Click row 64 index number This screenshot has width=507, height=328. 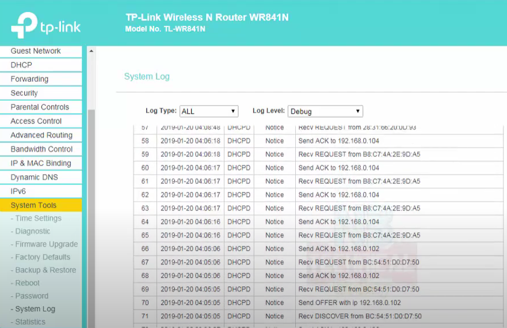tap(145, 222)
